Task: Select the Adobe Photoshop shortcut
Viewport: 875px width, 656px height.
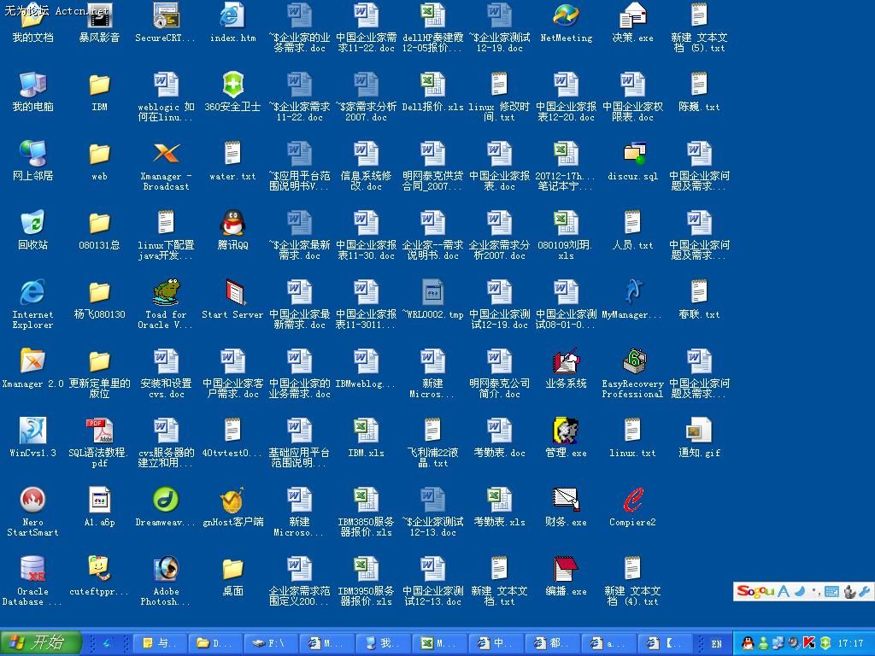Action: point(166,570)
